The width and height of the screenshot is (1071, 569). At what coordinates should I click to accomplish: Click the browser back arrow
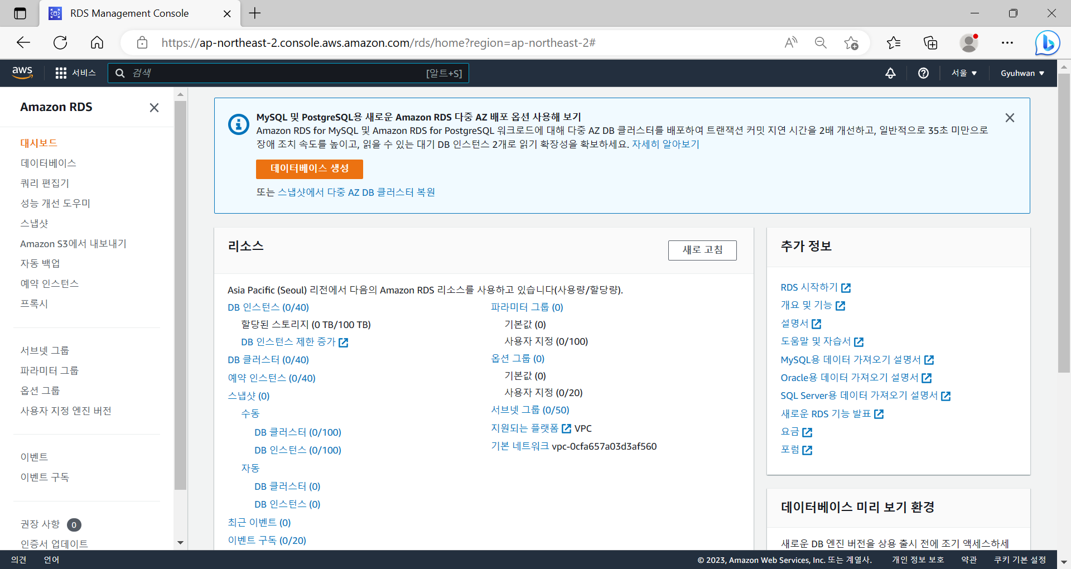23,42
